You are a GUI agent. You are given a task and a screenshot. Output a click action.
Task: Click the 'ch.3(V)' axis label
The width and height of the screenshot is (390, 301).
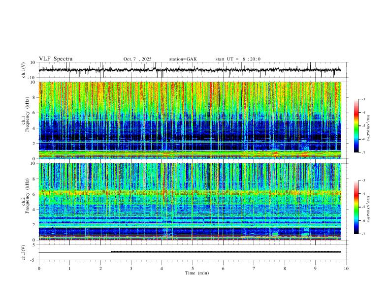click(24, 252)
